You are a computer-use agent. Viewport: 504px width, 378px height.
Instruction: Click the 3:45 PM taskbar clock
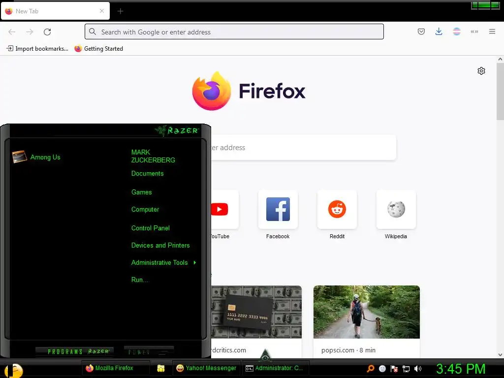(x=461, y=369)
